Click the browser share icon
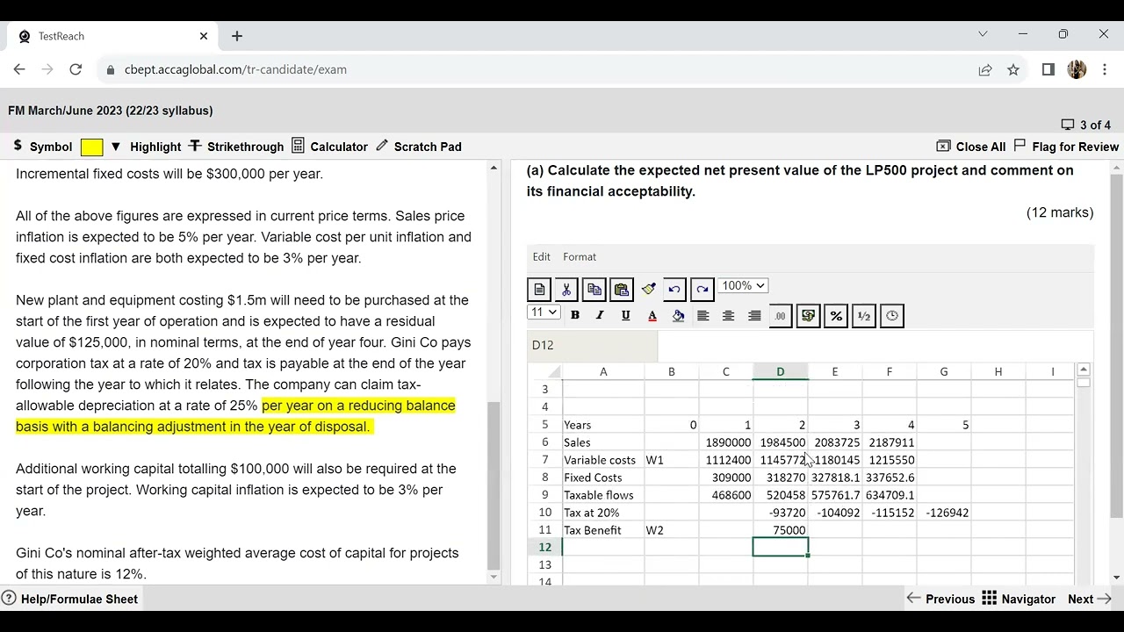Viewport: 1124px width, 632px height. point(985,69)
